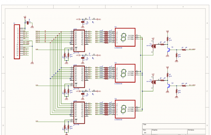Click the OE pin on the top latch IC
Screen dimensions: 211x135
76,48
